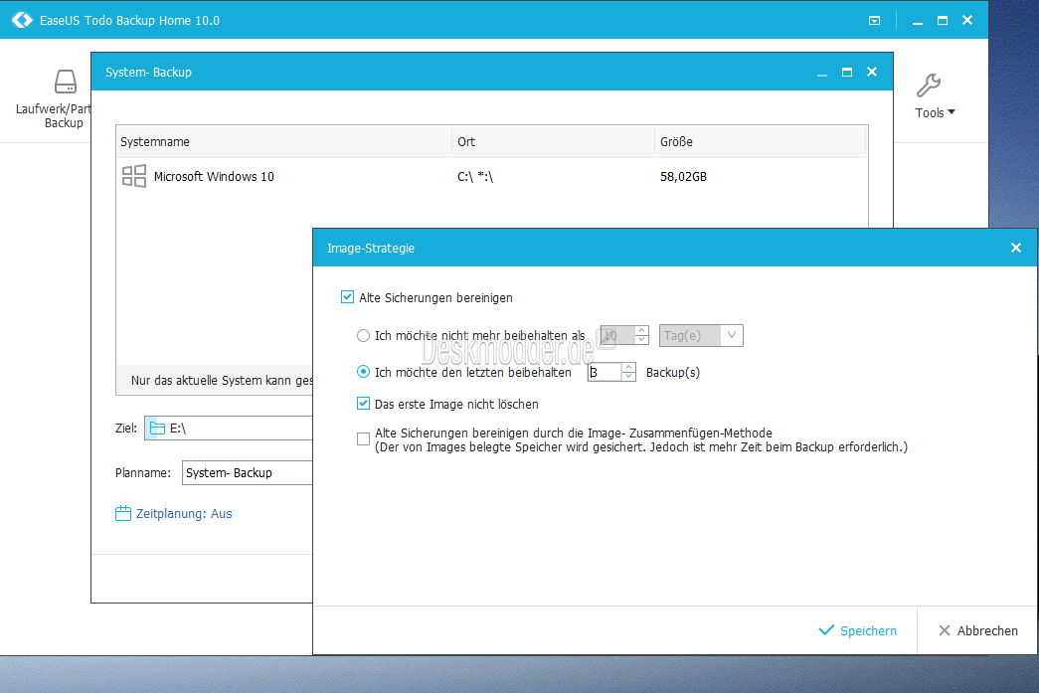Viewport: 1039px width, 693px height.
Task: Click the Ort column header
Action: [553, 141]
